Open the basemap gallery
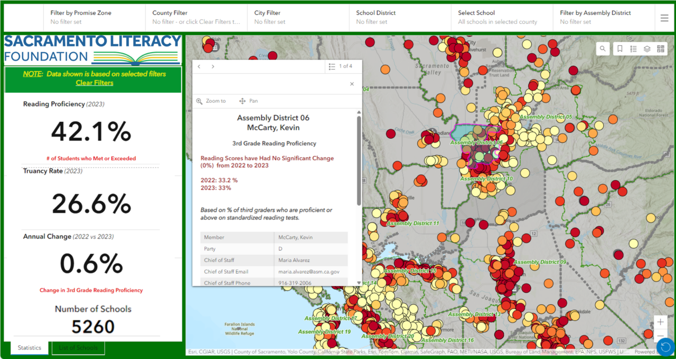This screenshot has width=676, height=359. (661, 48)
